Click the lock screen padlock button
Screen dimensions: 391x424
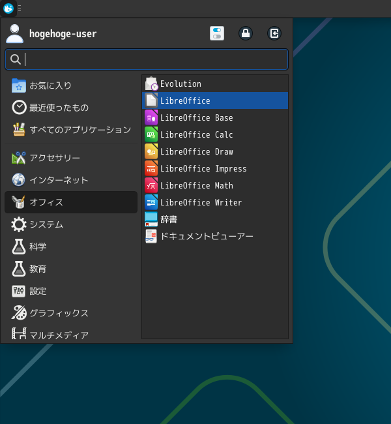246,33
